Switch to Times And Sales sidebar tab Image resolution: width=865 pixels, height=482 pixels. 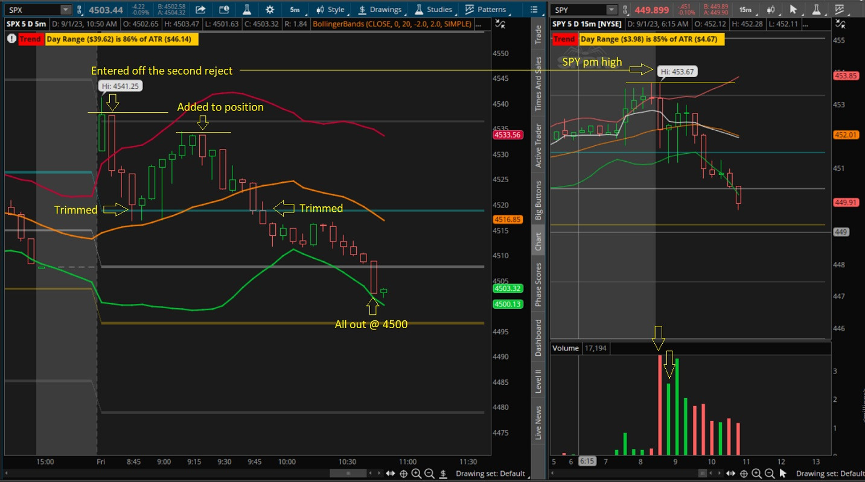(x=538, y=84)
